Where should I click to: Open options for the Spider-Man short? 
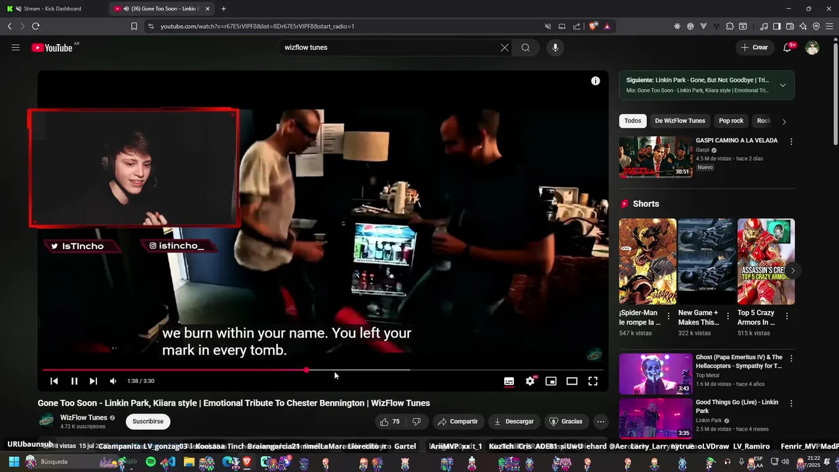pos(669,317)
